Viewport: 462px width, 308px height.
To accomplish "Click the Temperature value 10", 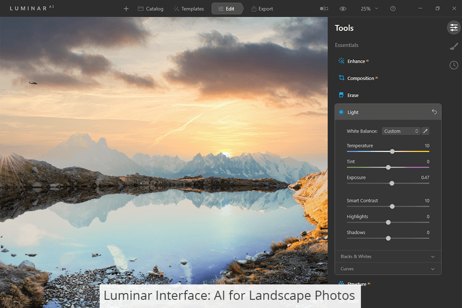I will 427,146.
